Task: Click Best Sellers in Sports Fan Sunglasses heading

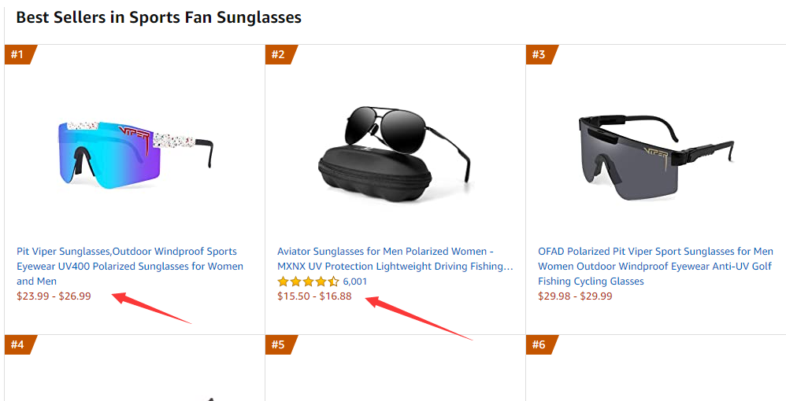Action: coord(158,17)
